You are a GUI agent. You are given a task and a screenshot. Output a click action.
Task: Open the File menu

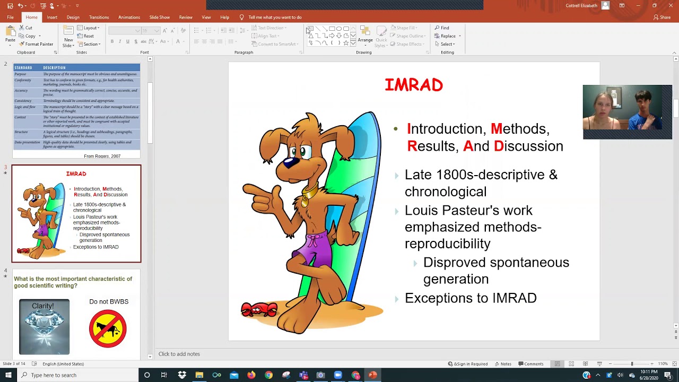click(x=10, y=17)
